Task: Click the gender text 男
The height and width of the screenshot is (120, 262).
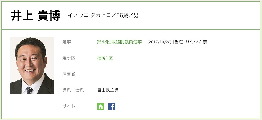Action: coord(136,16)
